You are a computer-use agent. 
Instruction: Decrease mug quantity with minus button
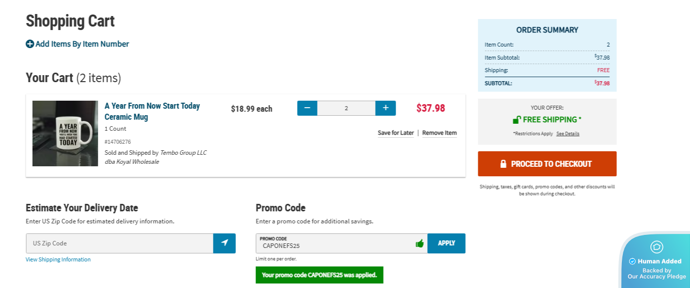point(307,108)
